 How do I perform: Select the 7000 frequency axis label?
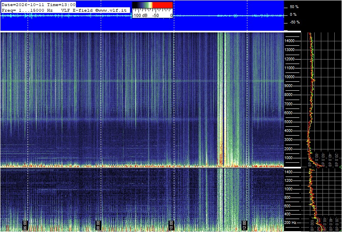tap(288, 104)
